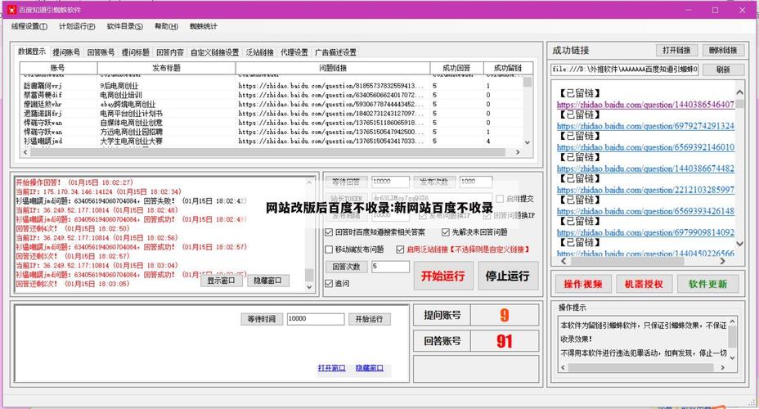Switch to the 广告描述设置 tab
The height and width of the screenshot is (409, 759).
pos(335,52)
